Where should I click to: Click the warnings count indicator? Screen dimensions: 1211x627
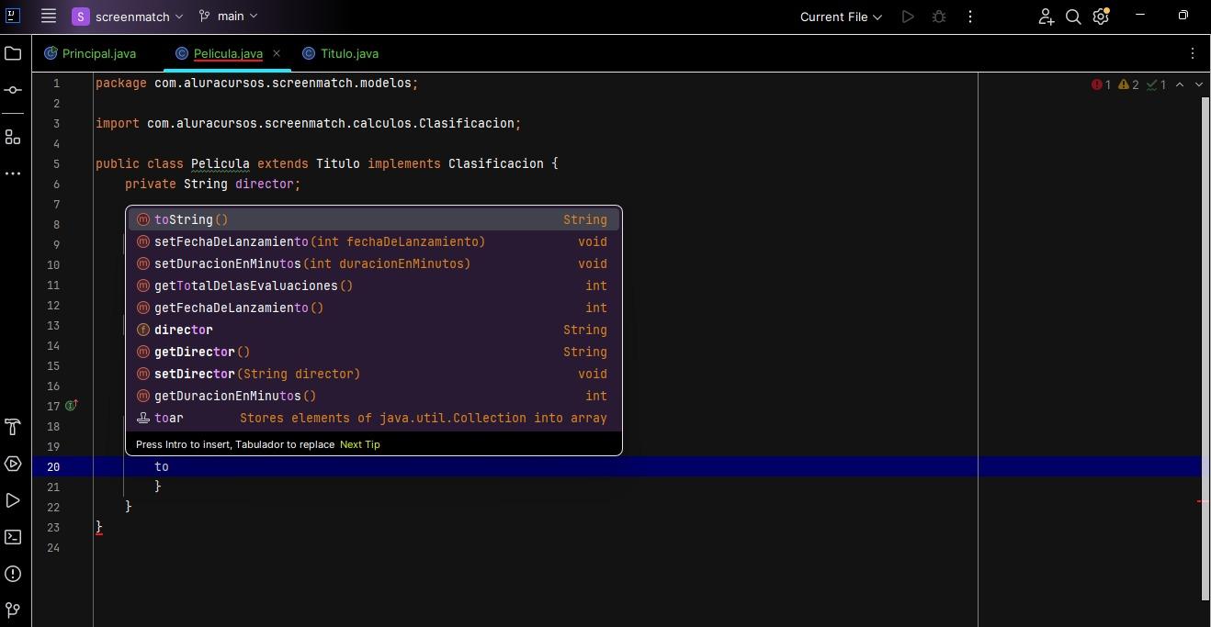pos(1128,84)
